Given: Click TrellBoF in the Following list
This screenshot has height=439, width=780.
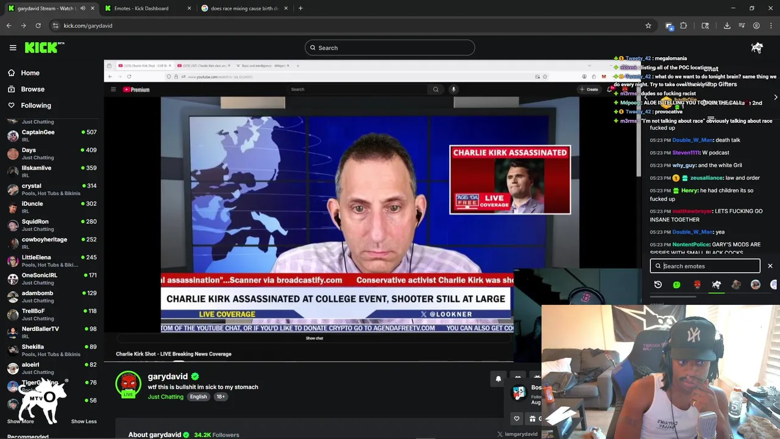Looking at the screenshot, I should pos(52,314).
